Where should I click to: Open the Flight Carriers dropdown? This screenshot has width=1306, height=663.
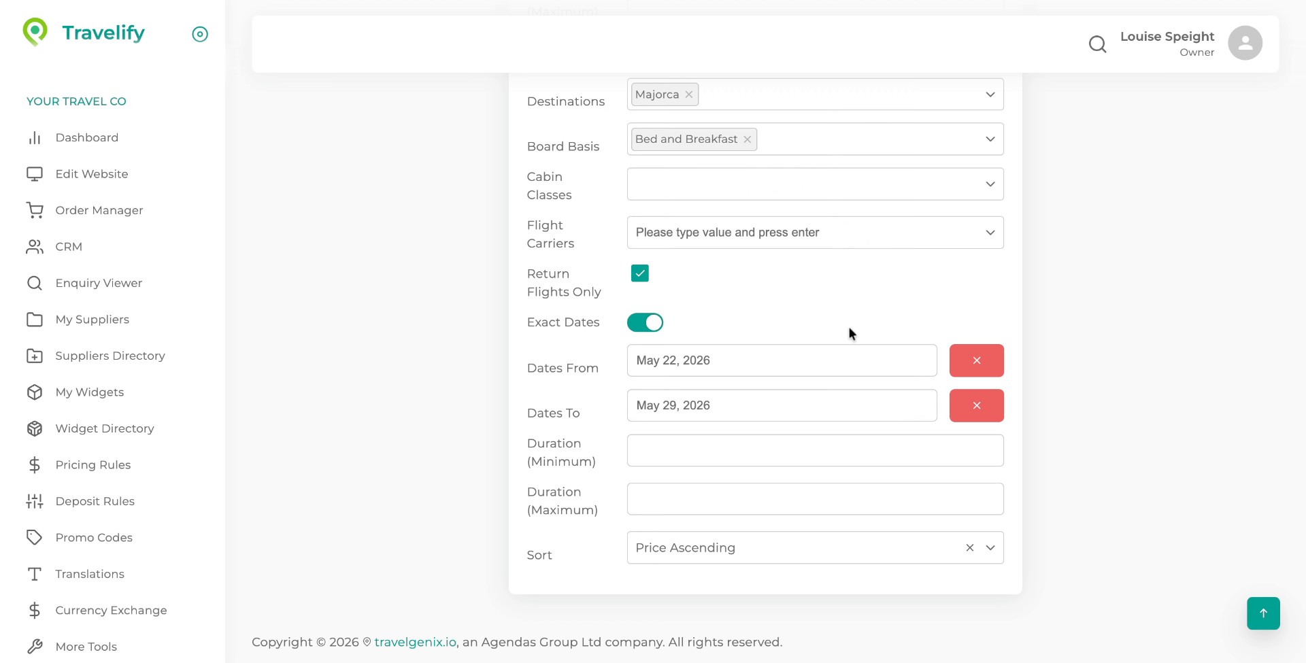990,233
